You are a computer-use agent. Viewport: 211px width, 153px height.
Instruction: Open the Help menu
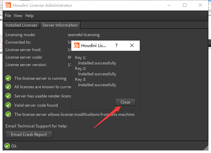[29, 16]
